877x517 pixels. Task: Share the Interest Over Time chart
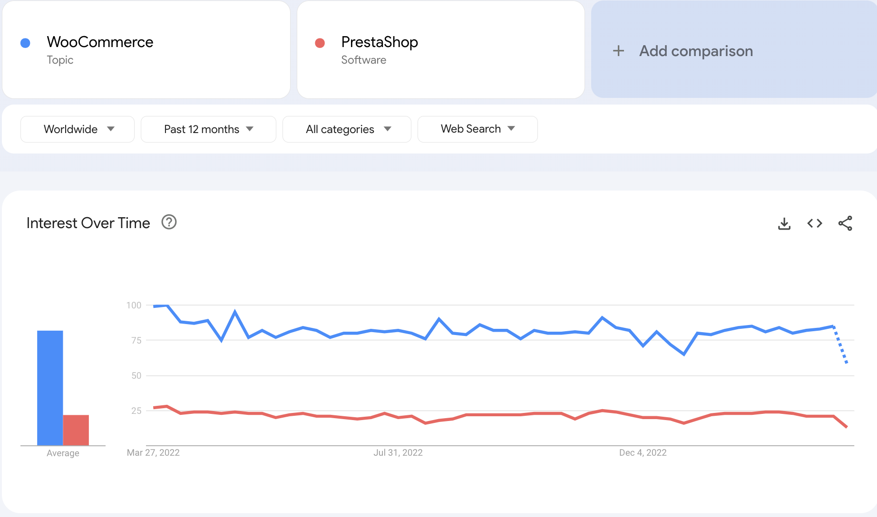point(846,223)
